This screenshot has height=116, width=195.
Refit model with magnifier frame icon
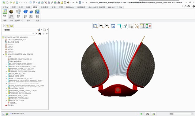coord(96,26)
